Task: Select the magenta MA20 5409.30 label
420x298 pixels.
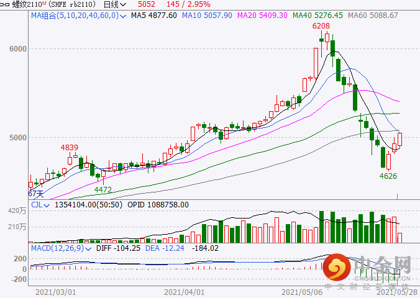Action: (262, 16)
